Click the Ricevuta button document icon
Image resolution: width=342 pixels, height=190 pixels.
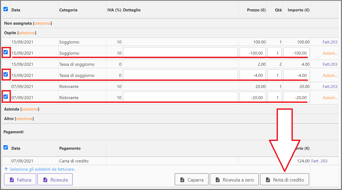coord(45,180)
